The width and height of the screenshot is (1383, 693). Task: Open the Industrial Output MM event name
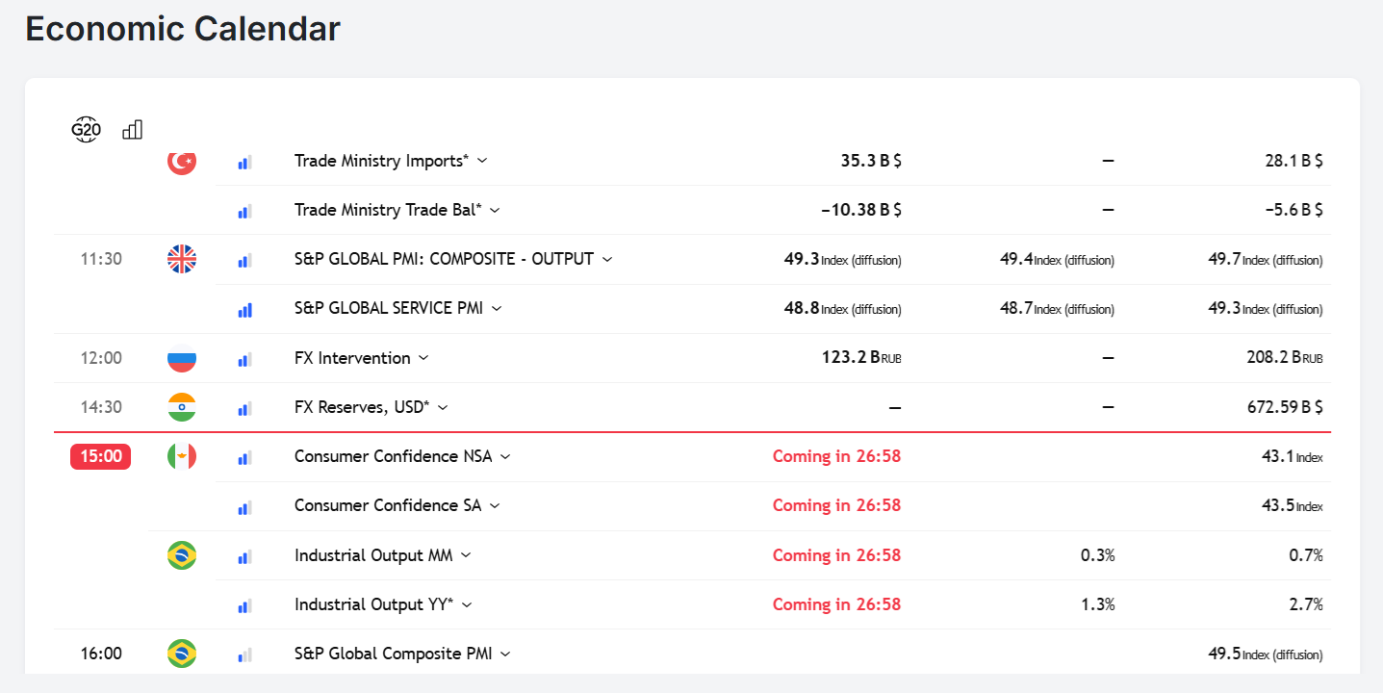tap(373, 555)
